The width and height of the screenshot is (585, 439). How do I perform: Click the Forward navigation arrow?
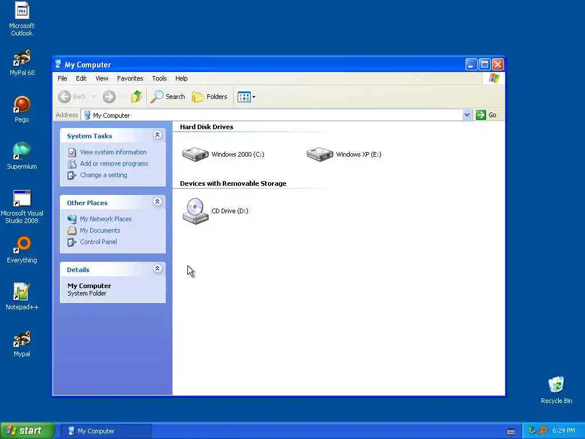coord(109,97)
